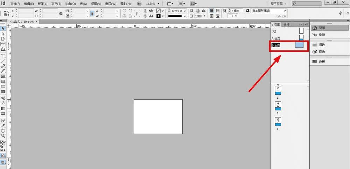350x169 pixels.
Task: Select the Page tool
Action: 3,38
